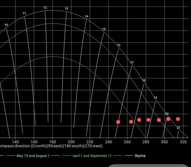Toggle the Skyline legend entry
This screenshot has height=167, width=191.
(140, 156)
